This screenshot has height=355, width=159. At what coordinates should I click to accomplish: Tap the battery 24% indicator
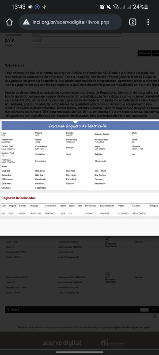141,7
